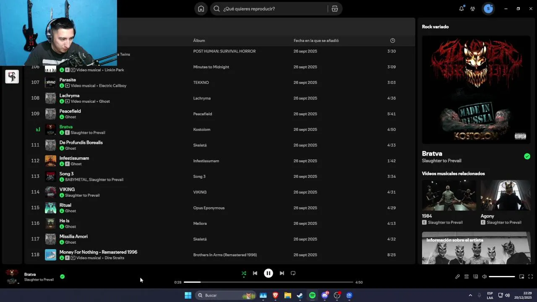This screenshot has height=302, width=537.
Task: Open the Linkin Park artist link
Action: pos(114,70)
